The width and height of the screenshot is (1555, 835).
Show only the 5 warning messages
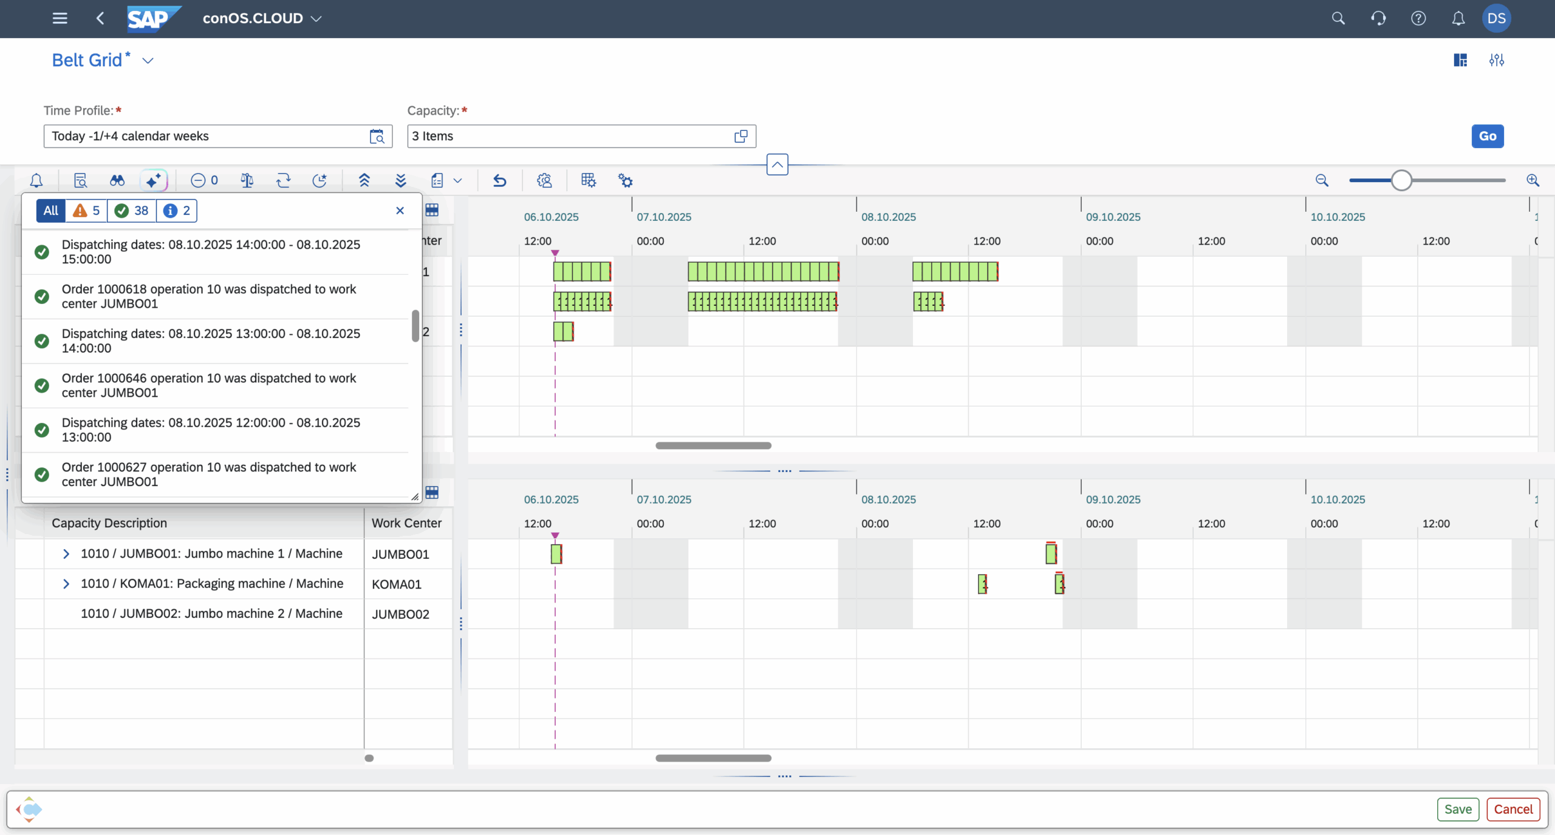[86, 211]
